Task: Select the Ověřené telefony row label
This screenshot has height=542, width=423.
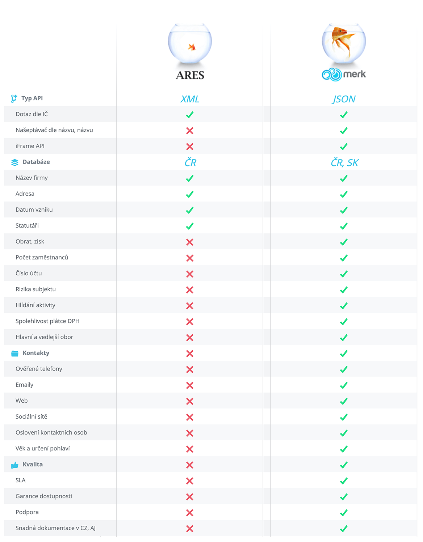Action: tap(39, 369)
